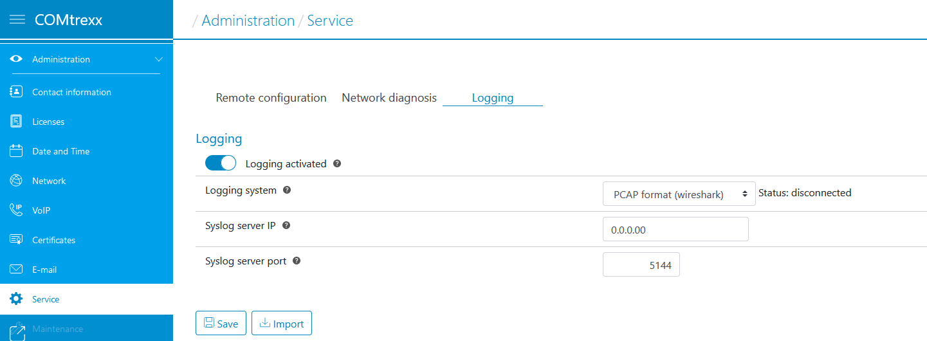Switch to the Remote configuration tab
This screenshot has height=341, width=927.
point(271,98)
